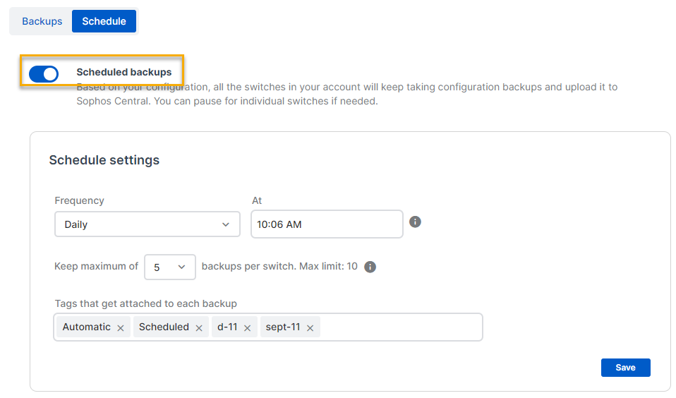Screen dimensions: 676x398
Task: Click info icon next to time field
Action: click(x=416, y=222)
